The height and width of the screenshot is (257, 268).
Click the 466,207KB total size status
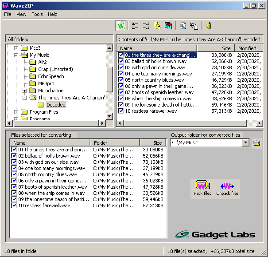click(233, 251)
